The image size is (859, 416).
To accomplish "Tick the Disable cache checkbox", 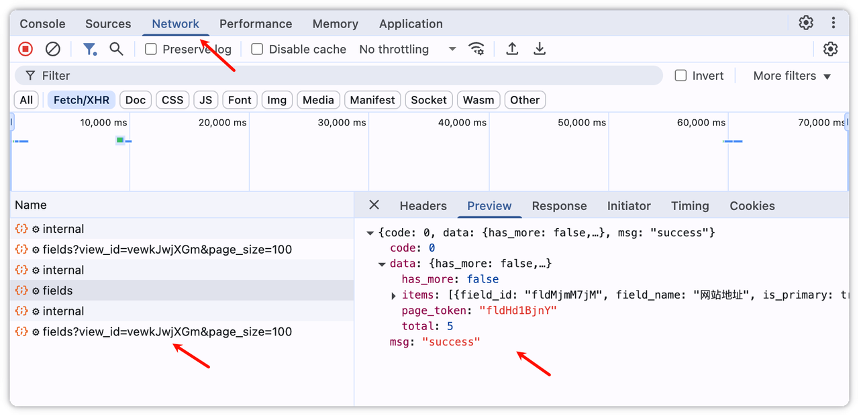I will pyautogui.click(x=257, y=49).
